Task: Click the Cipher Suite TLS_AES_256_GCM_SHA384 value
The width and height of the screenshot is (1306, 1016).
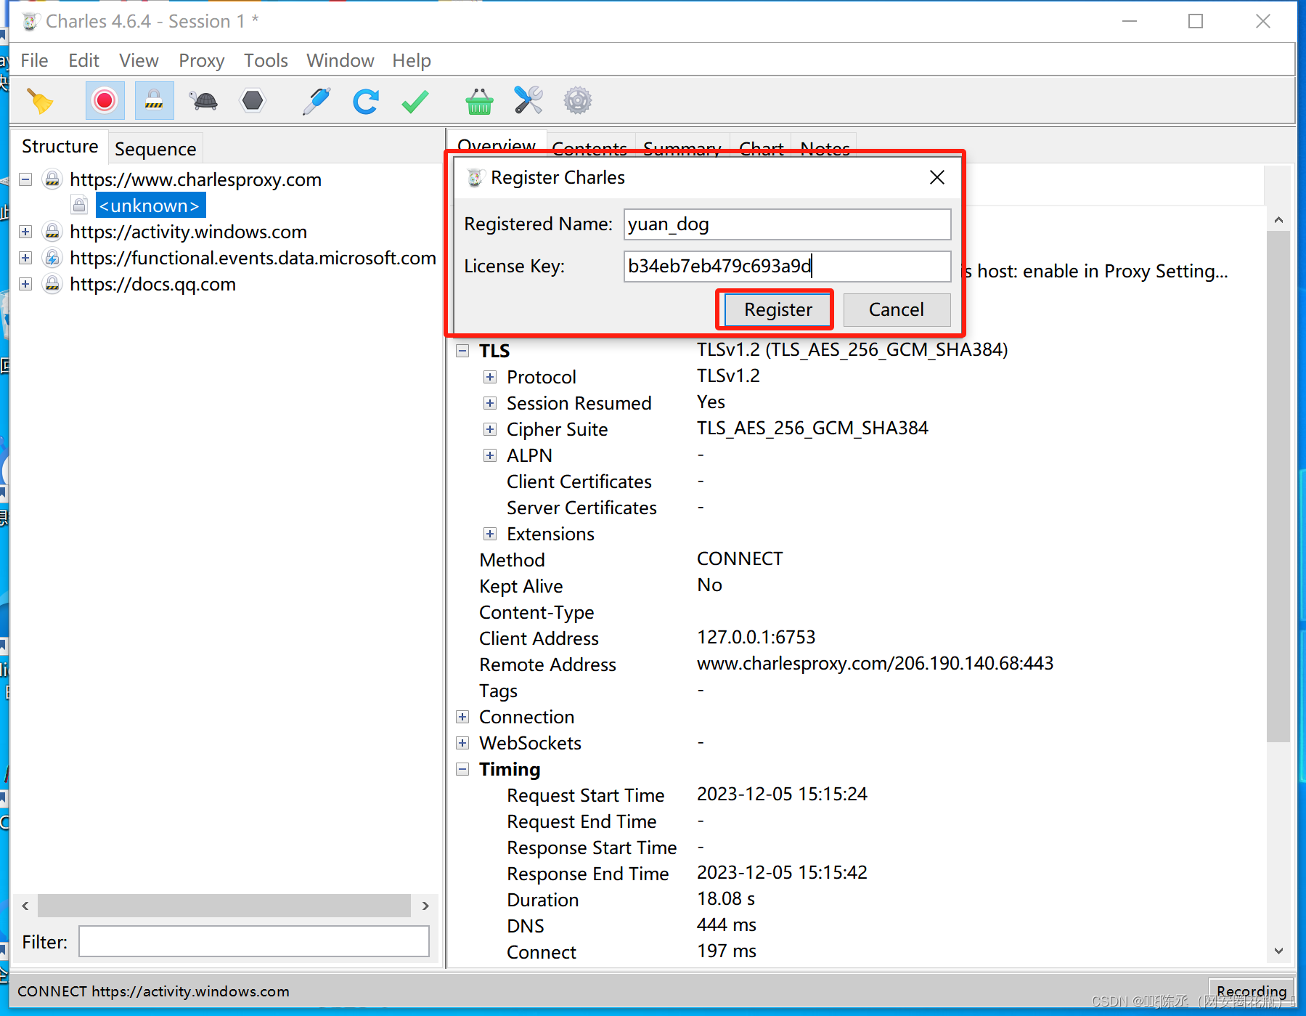Action: coord(812,428)
